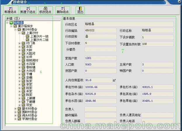Click folder icon of 上黄沙村
This screenshot has width=182, height=131.
coord(24,33)
